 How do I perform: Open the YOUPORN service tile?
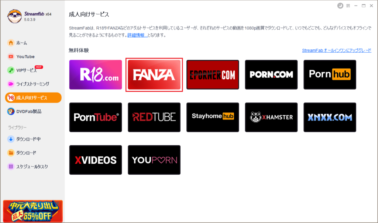point(154,160)
